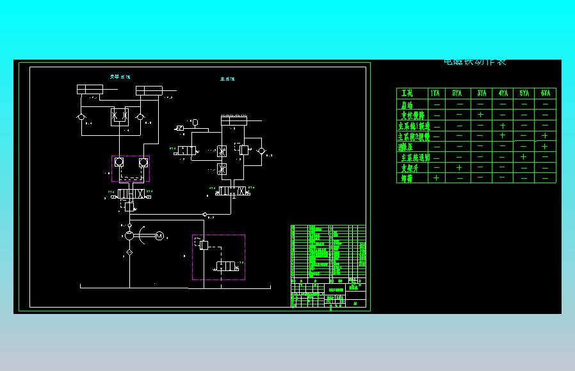
Task: Select the left support-system cylinder
Action: tap(90, 89)
